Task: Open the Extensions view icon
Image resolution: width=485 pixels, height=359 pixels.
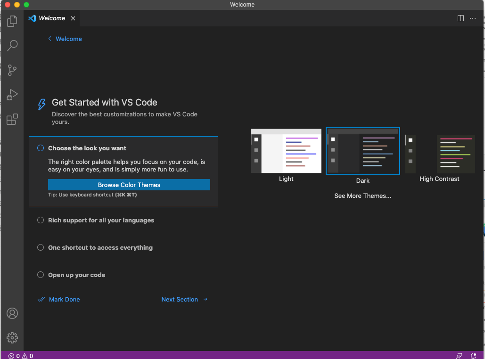Action: click(12, 119)
